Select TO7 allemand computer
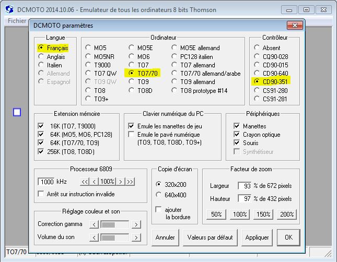Viewport: 337px width, 262px height. pyautogui.click(x=193, y=65)
